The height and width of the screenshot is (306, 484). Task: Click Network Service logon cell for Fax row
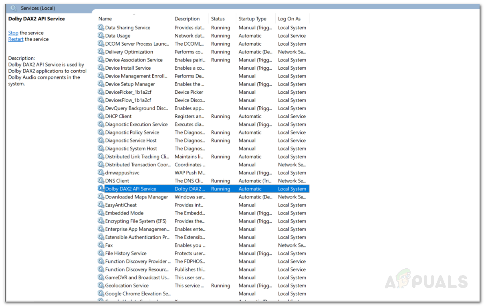click(292, 245)
